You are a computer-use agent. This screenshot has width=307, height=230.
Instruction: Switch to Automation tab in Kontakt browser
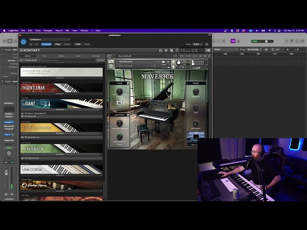[x=96, y=56]
